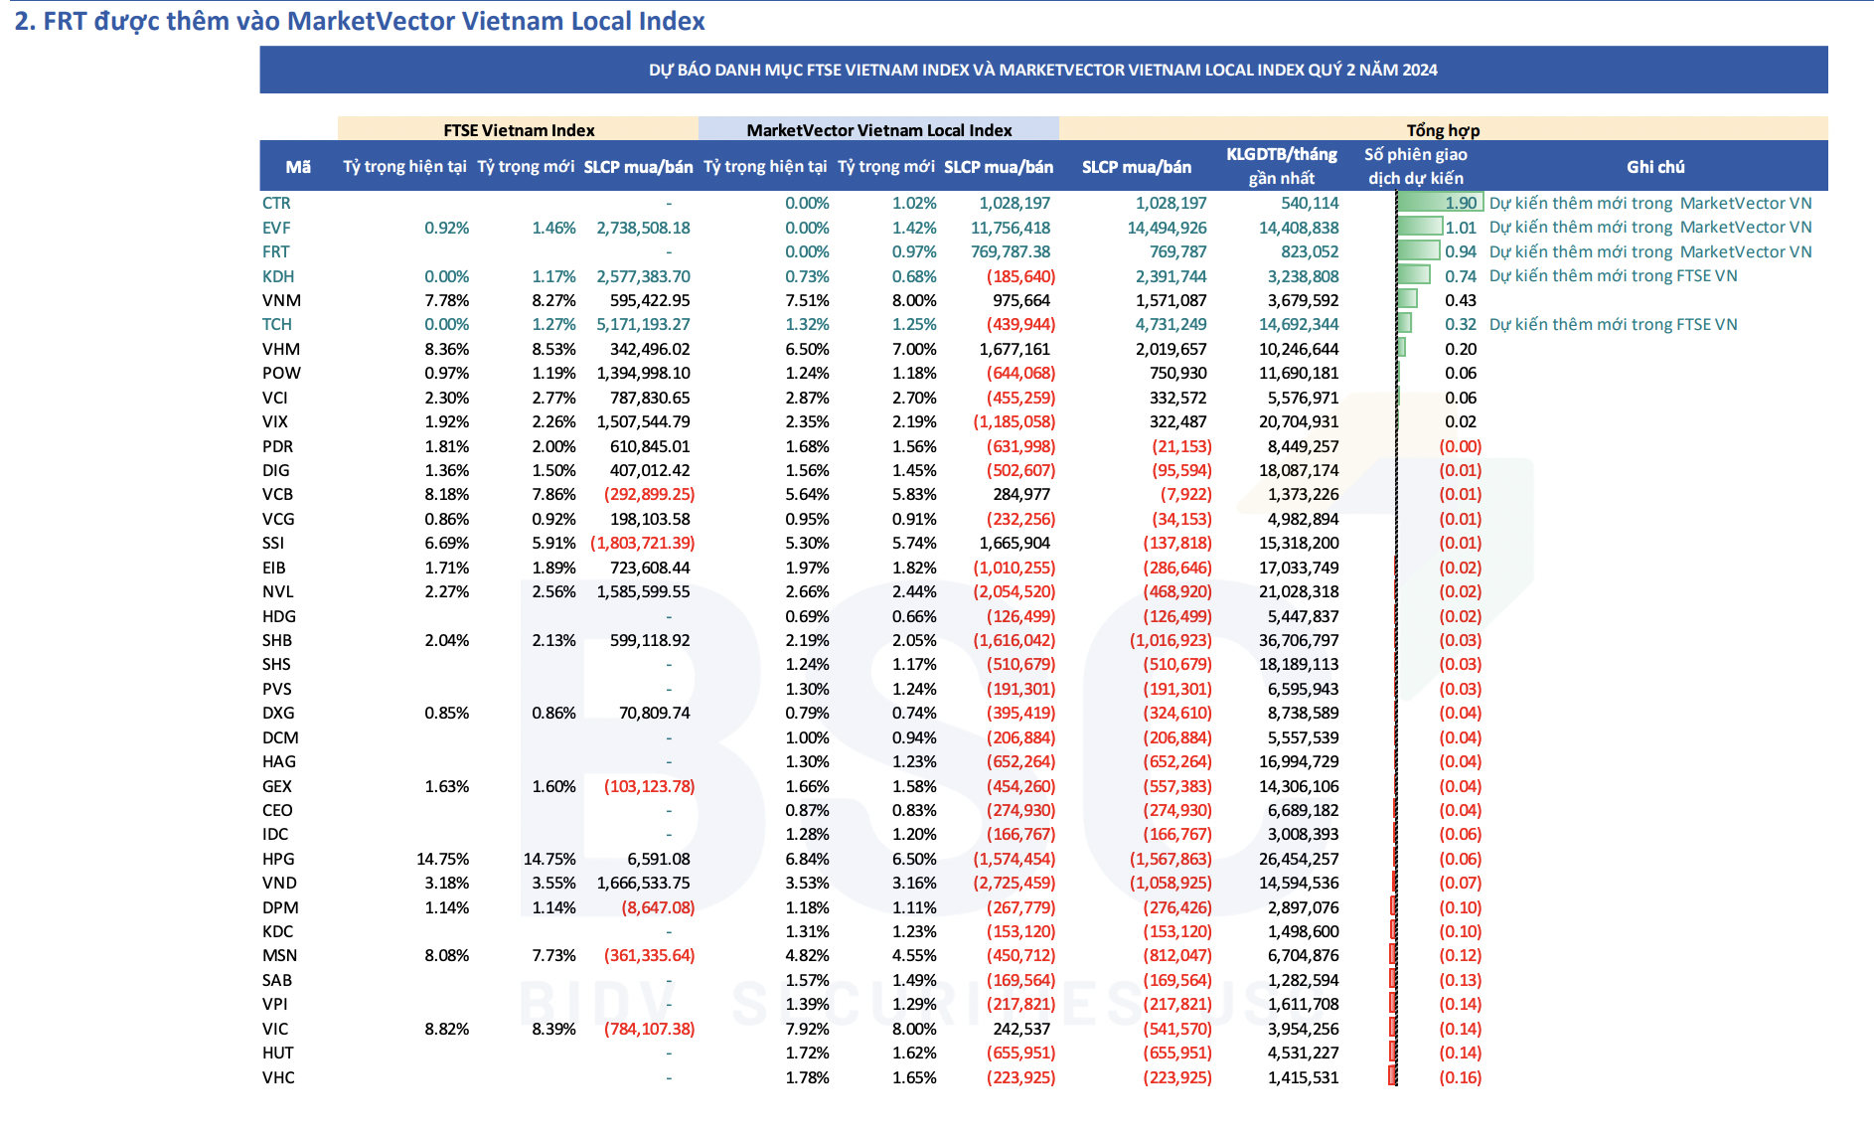Select the FTSE Vietnam Index group header
Image resolution: width=1874 pixels, height=1137 pixels.
pos(518,130)
